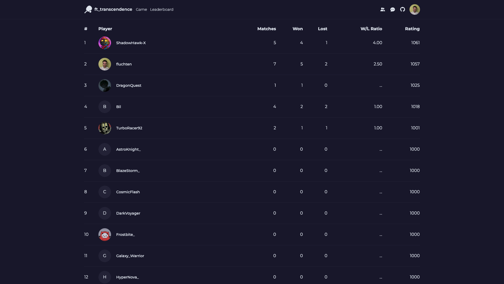The height and width of the screenshot is (284, 504).
Task: Click HyperNova_'s letter H avatar
Action: coord(105,277)
